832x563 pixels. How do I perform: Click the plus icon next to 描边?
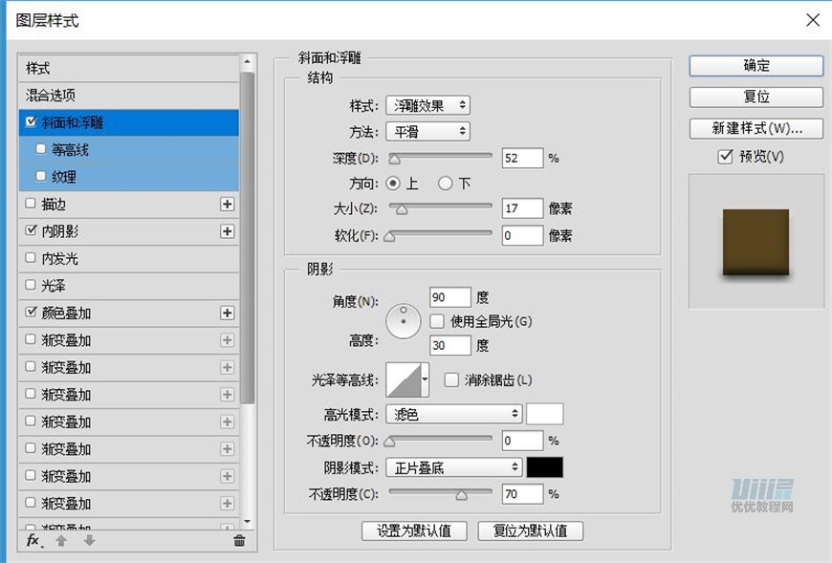227,204
